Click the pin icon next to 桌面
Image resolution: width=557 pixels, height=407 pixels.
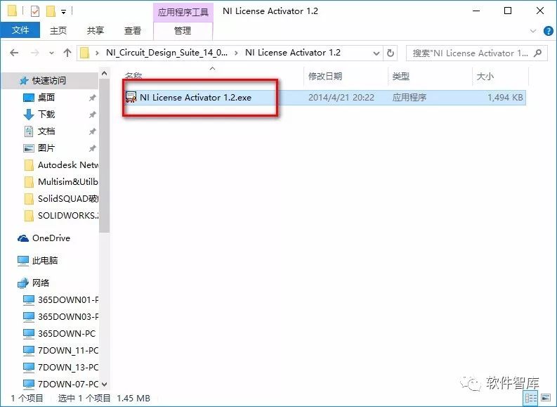(x=92, y=98)
